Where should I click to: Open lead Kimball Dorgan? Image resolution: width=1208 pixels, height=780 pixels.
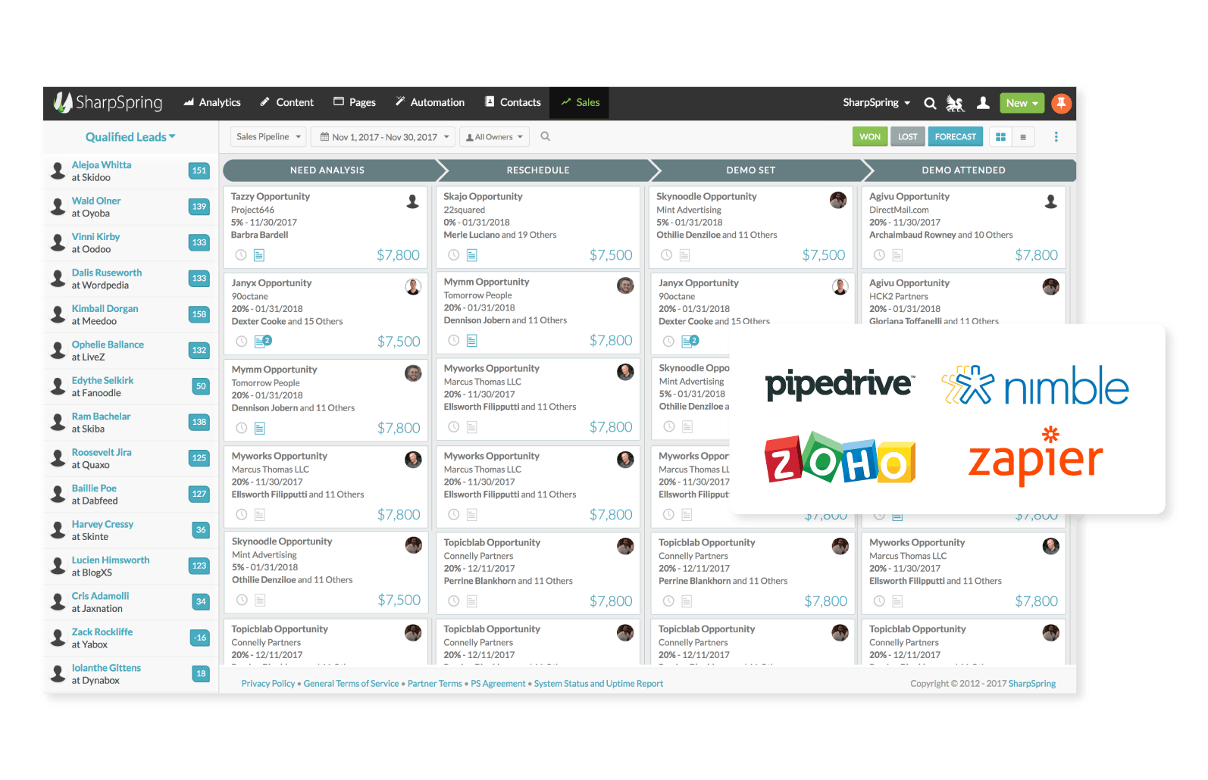click(105, 309)
